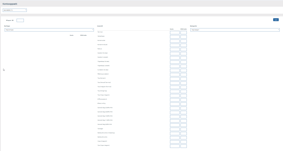This screenshot has height=151, width=283.
Task: Select MVA-kode field for Generell Salg 0,00% MVA
Action: [x=184, y=125]
